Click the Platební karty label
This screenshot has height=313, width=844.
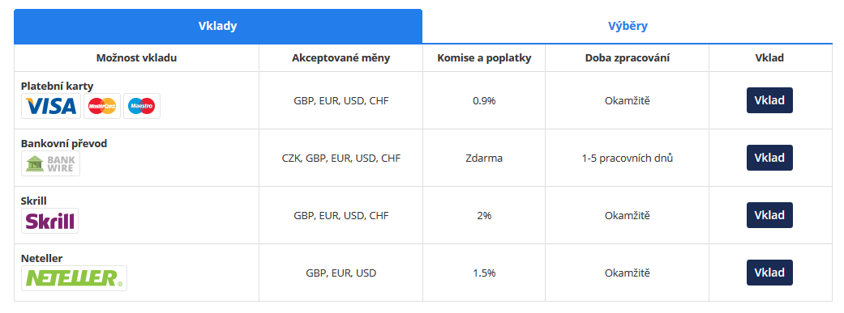tap(58, 86)
